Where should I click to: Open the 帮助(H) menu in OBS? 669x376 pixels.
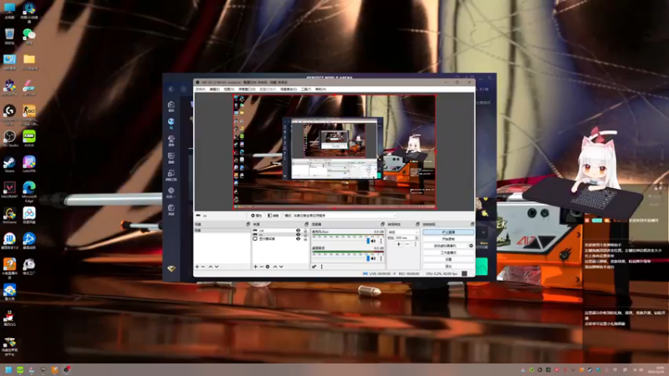(320, 89)
